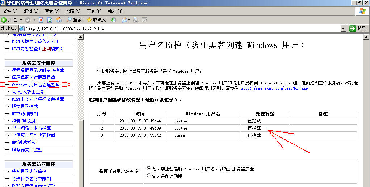
Task: Open URL过滤拦截 link
Action: [x=24, y=143]
